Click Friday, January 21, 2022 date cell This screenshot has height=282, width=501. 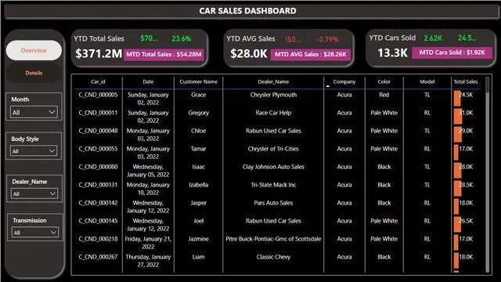click(x=148, y=243)
